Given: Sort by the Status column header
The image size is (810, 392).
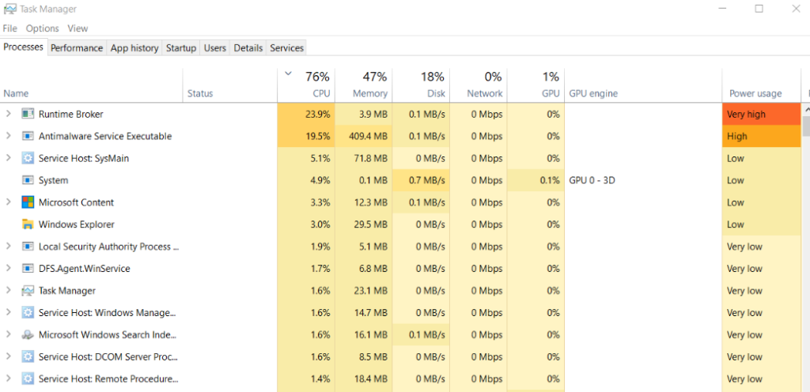Looking at the screenshot, I should pyautogui.click(x=230, y=85).
